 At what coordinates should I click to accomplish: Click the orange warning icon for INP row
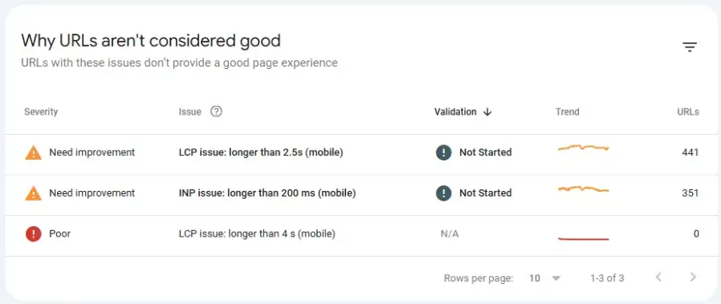click(x=33, y=193)
